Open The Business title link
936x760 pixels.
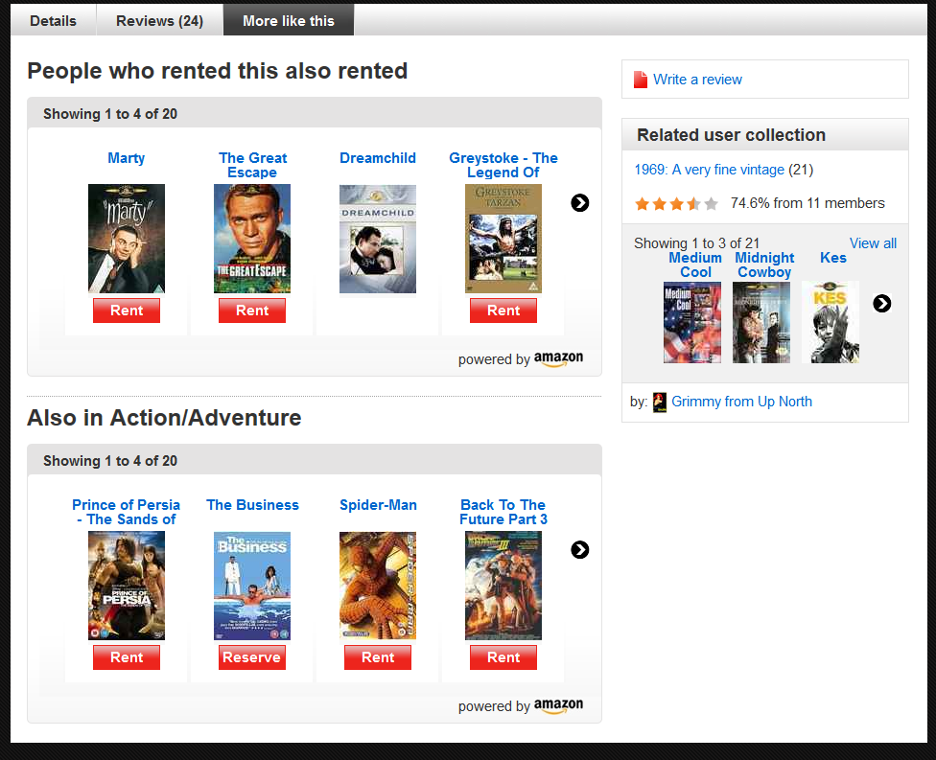click(x=252, y=505)
